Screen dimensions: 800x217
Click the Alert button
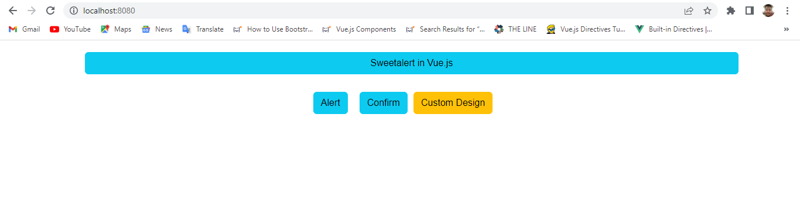tap(330, 103)
